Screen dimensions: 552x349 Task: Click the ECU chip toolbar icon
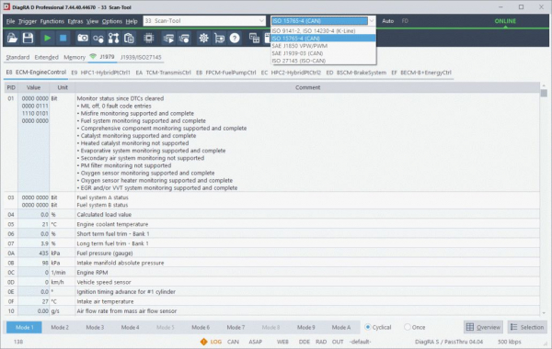(x=149, y=38)
